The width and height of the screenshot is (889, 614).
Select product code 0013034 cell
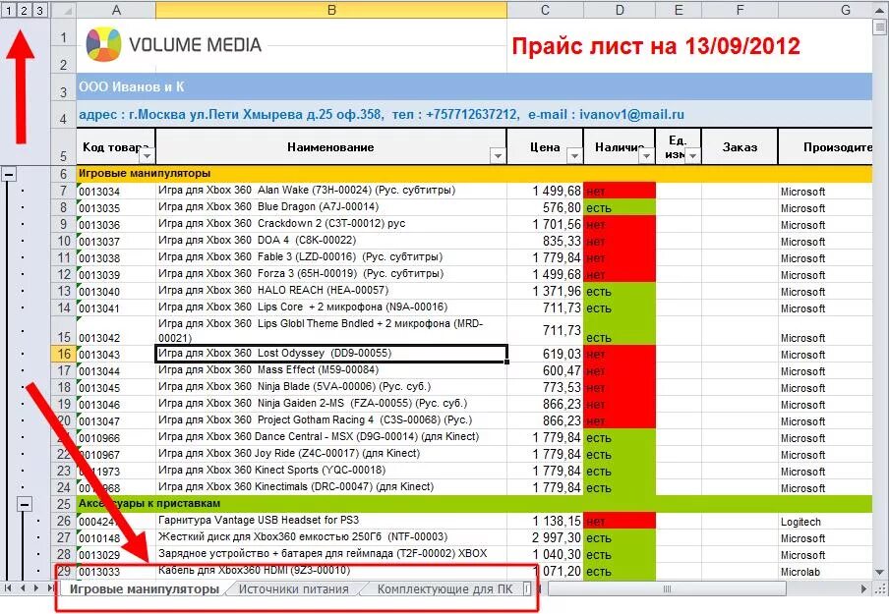coord(116,191)
